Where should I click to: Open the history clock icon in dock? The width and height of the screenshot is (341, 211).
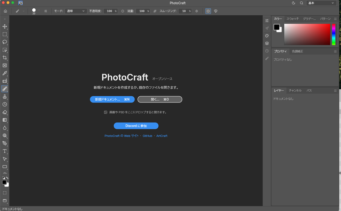[267, 51]
